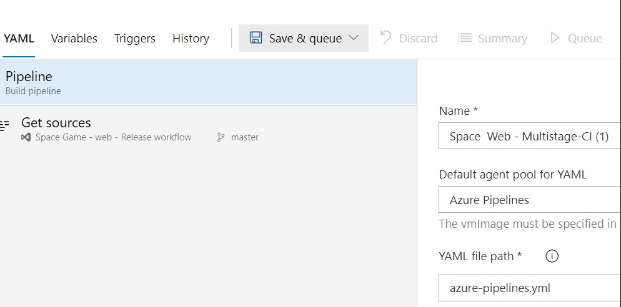Switch to the YAML tab

(x=19, y=38)
